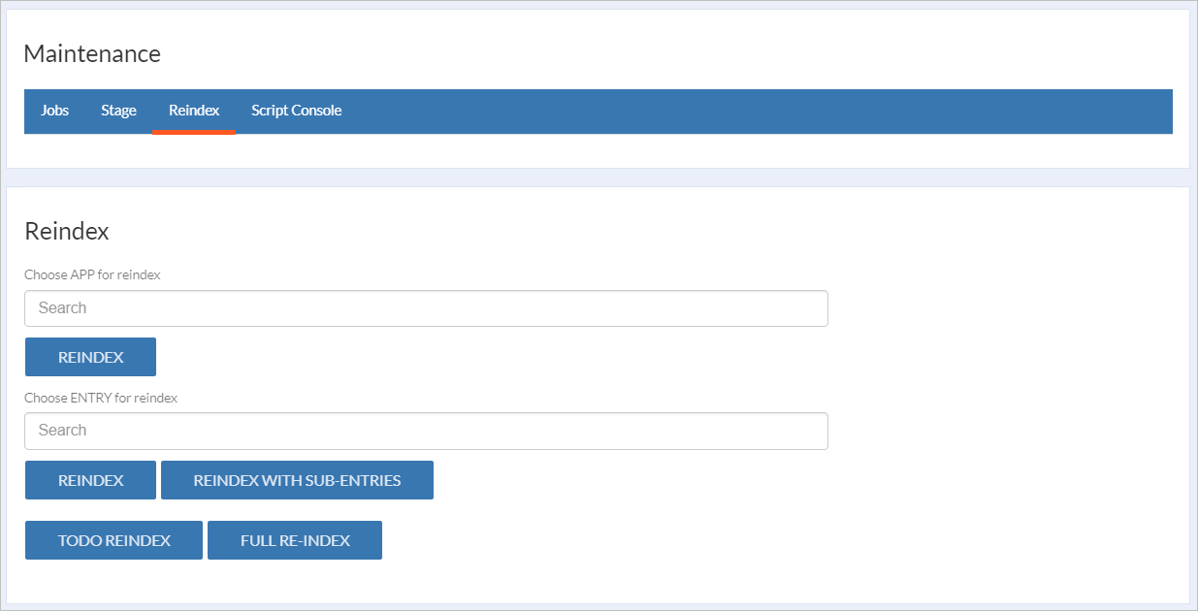1198x611 pixels.
Task: Open the ENTRY selection search dropdown
Action: click(x=427, y=431)
